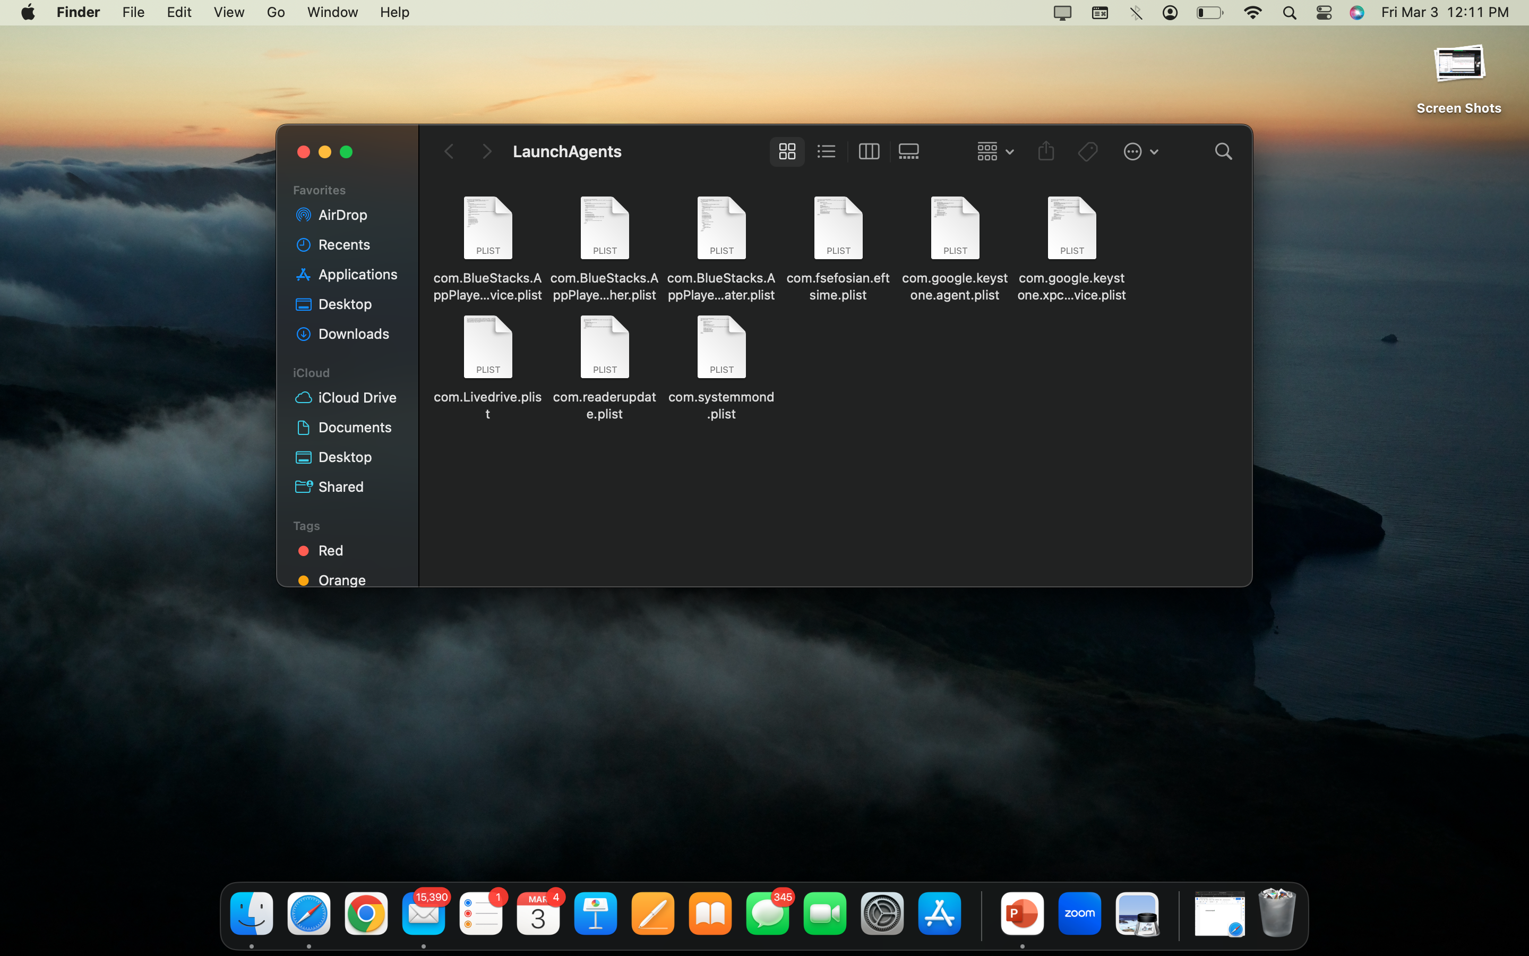Screen dimensions: 1529x956
Task: Switch Finder to column view
Action: pos(869,152)
